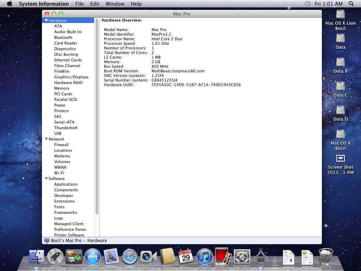
Task: Launch Safari compass icon
Action: point(130,257)
